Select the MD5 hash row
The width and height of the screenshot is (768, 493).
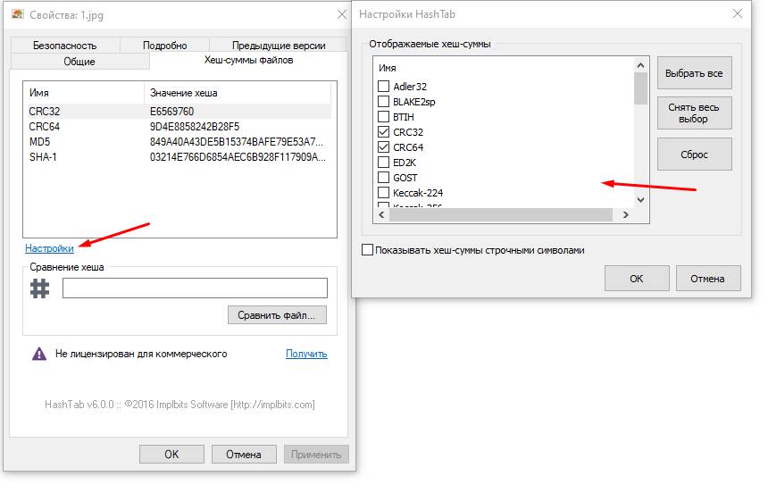coord(178,142)
